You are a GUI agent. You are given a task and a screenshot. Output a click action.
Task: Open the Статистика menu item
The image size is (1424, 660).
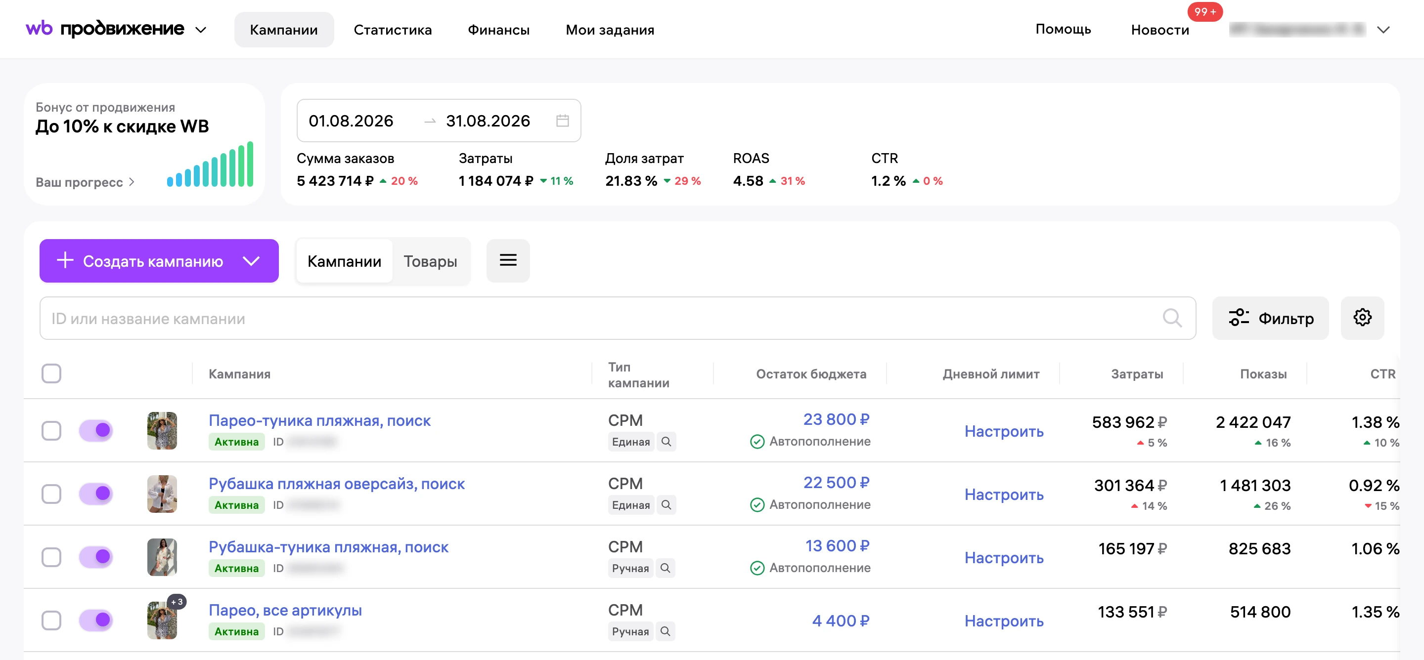[x=393, y=30]
